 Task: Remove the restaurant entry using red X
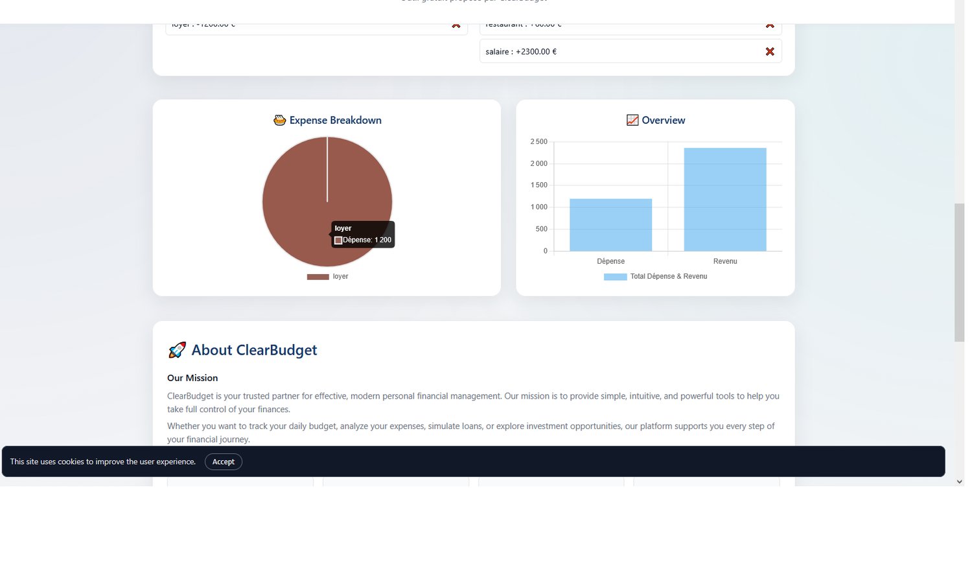click(770, 26)
